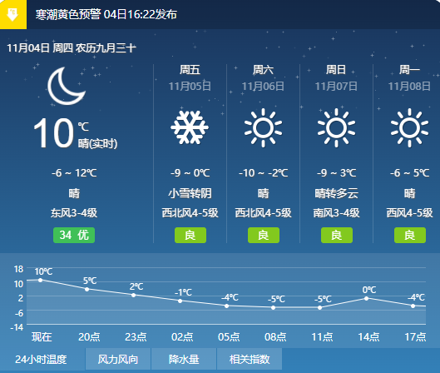Click the 良 air quality badge under 周六
Screen dimensions: 440x373
point(264,235)
